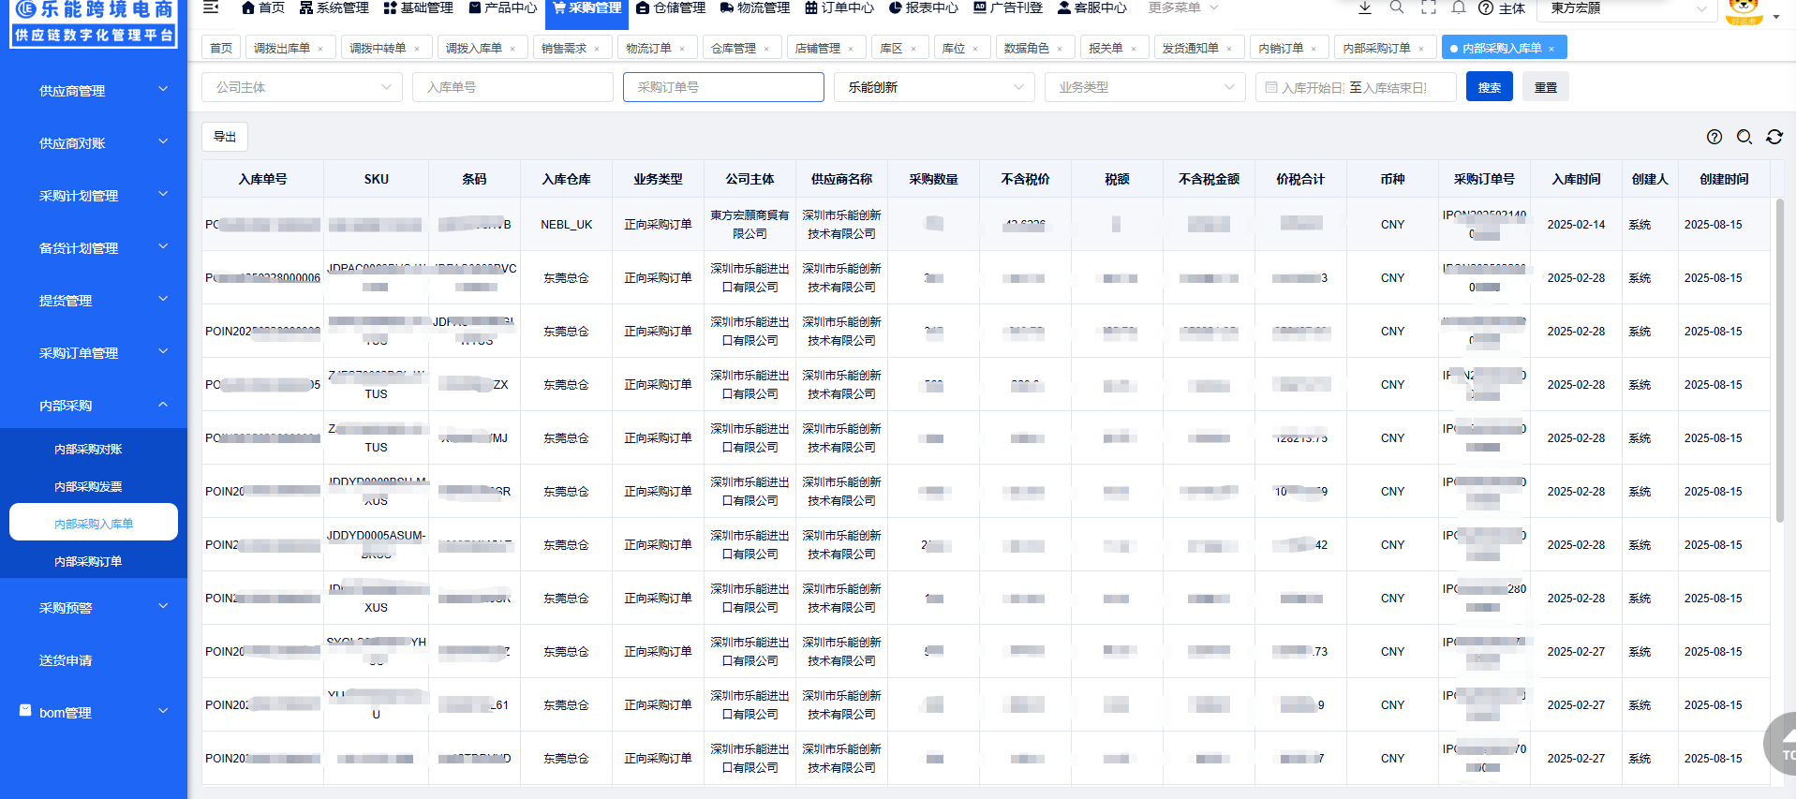Open the top bar search magnifier icon
Screen dimensions: 1796x799
tap(1397, 7)
